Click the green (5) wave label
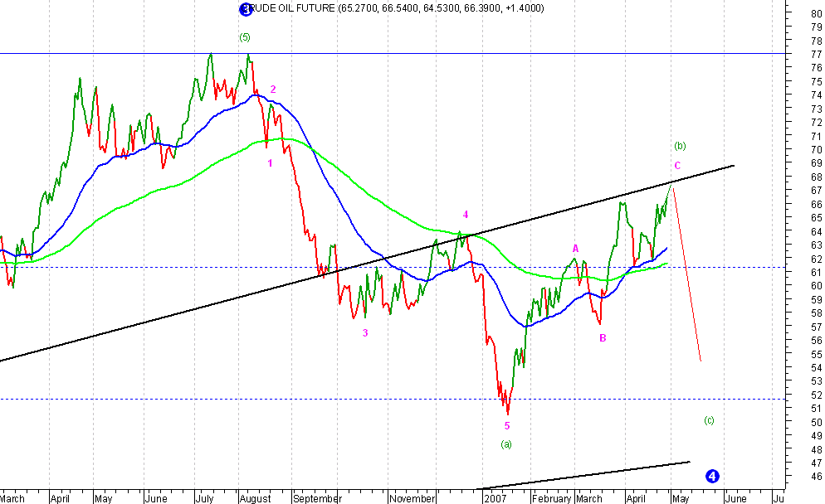The width and height of the screenshot is (825, 504). (x=245, y=37)
